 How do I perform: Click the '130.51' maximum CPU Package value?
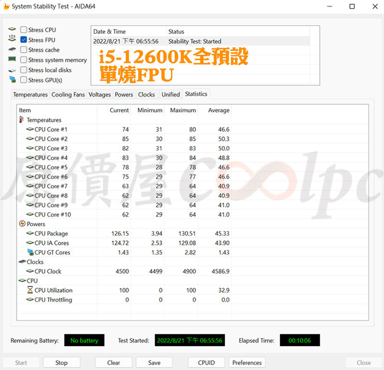click(187, 234)
